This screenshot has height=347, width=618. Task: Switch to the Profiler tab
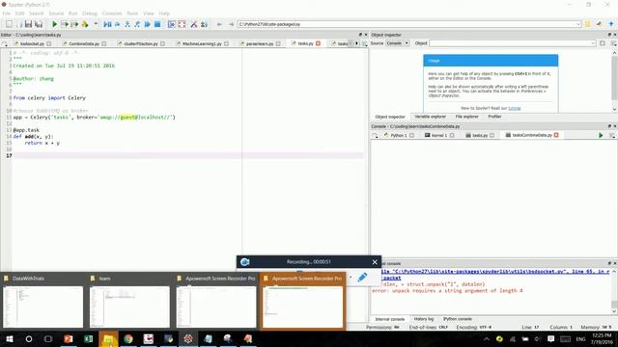click(x=494, y=117)
